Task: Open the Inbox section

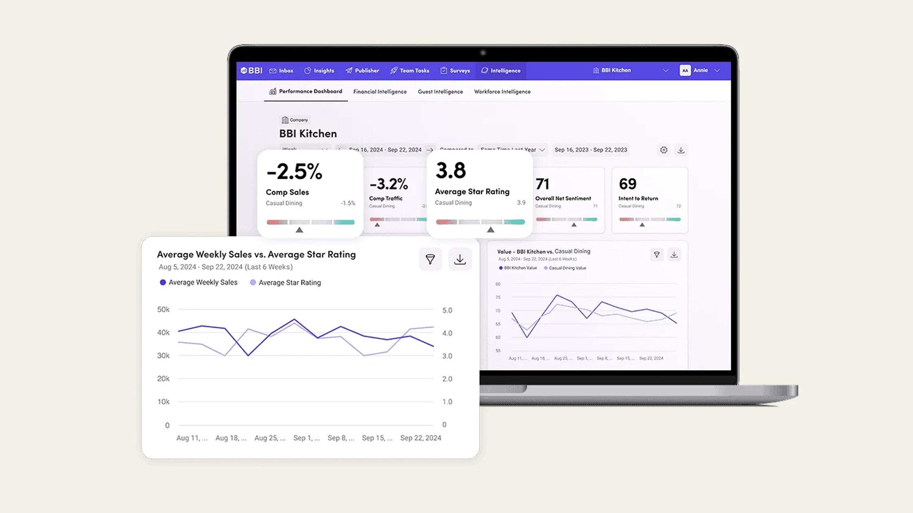Action: [281, 70]
